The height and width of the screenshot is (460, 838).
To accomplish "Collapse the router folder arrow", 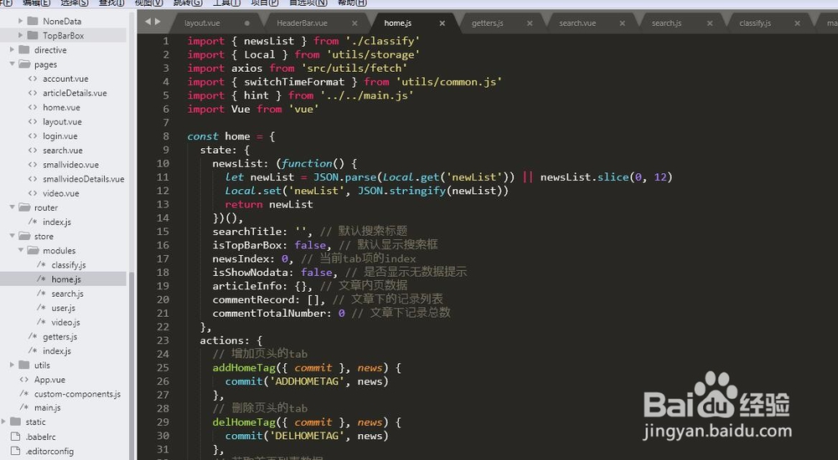I will (x=12, y=207).
